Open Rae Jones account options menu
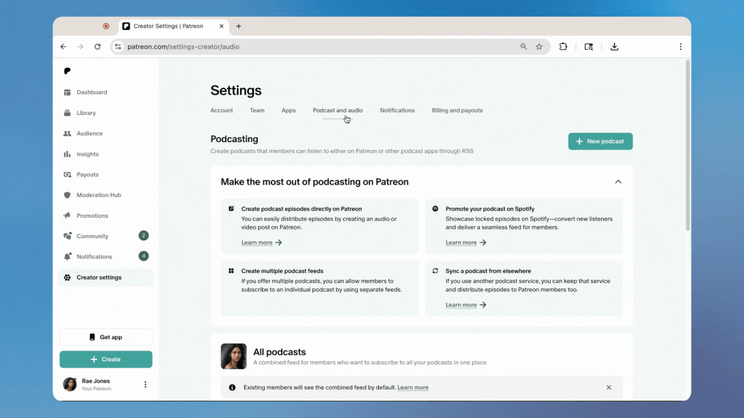 point(145,384)
